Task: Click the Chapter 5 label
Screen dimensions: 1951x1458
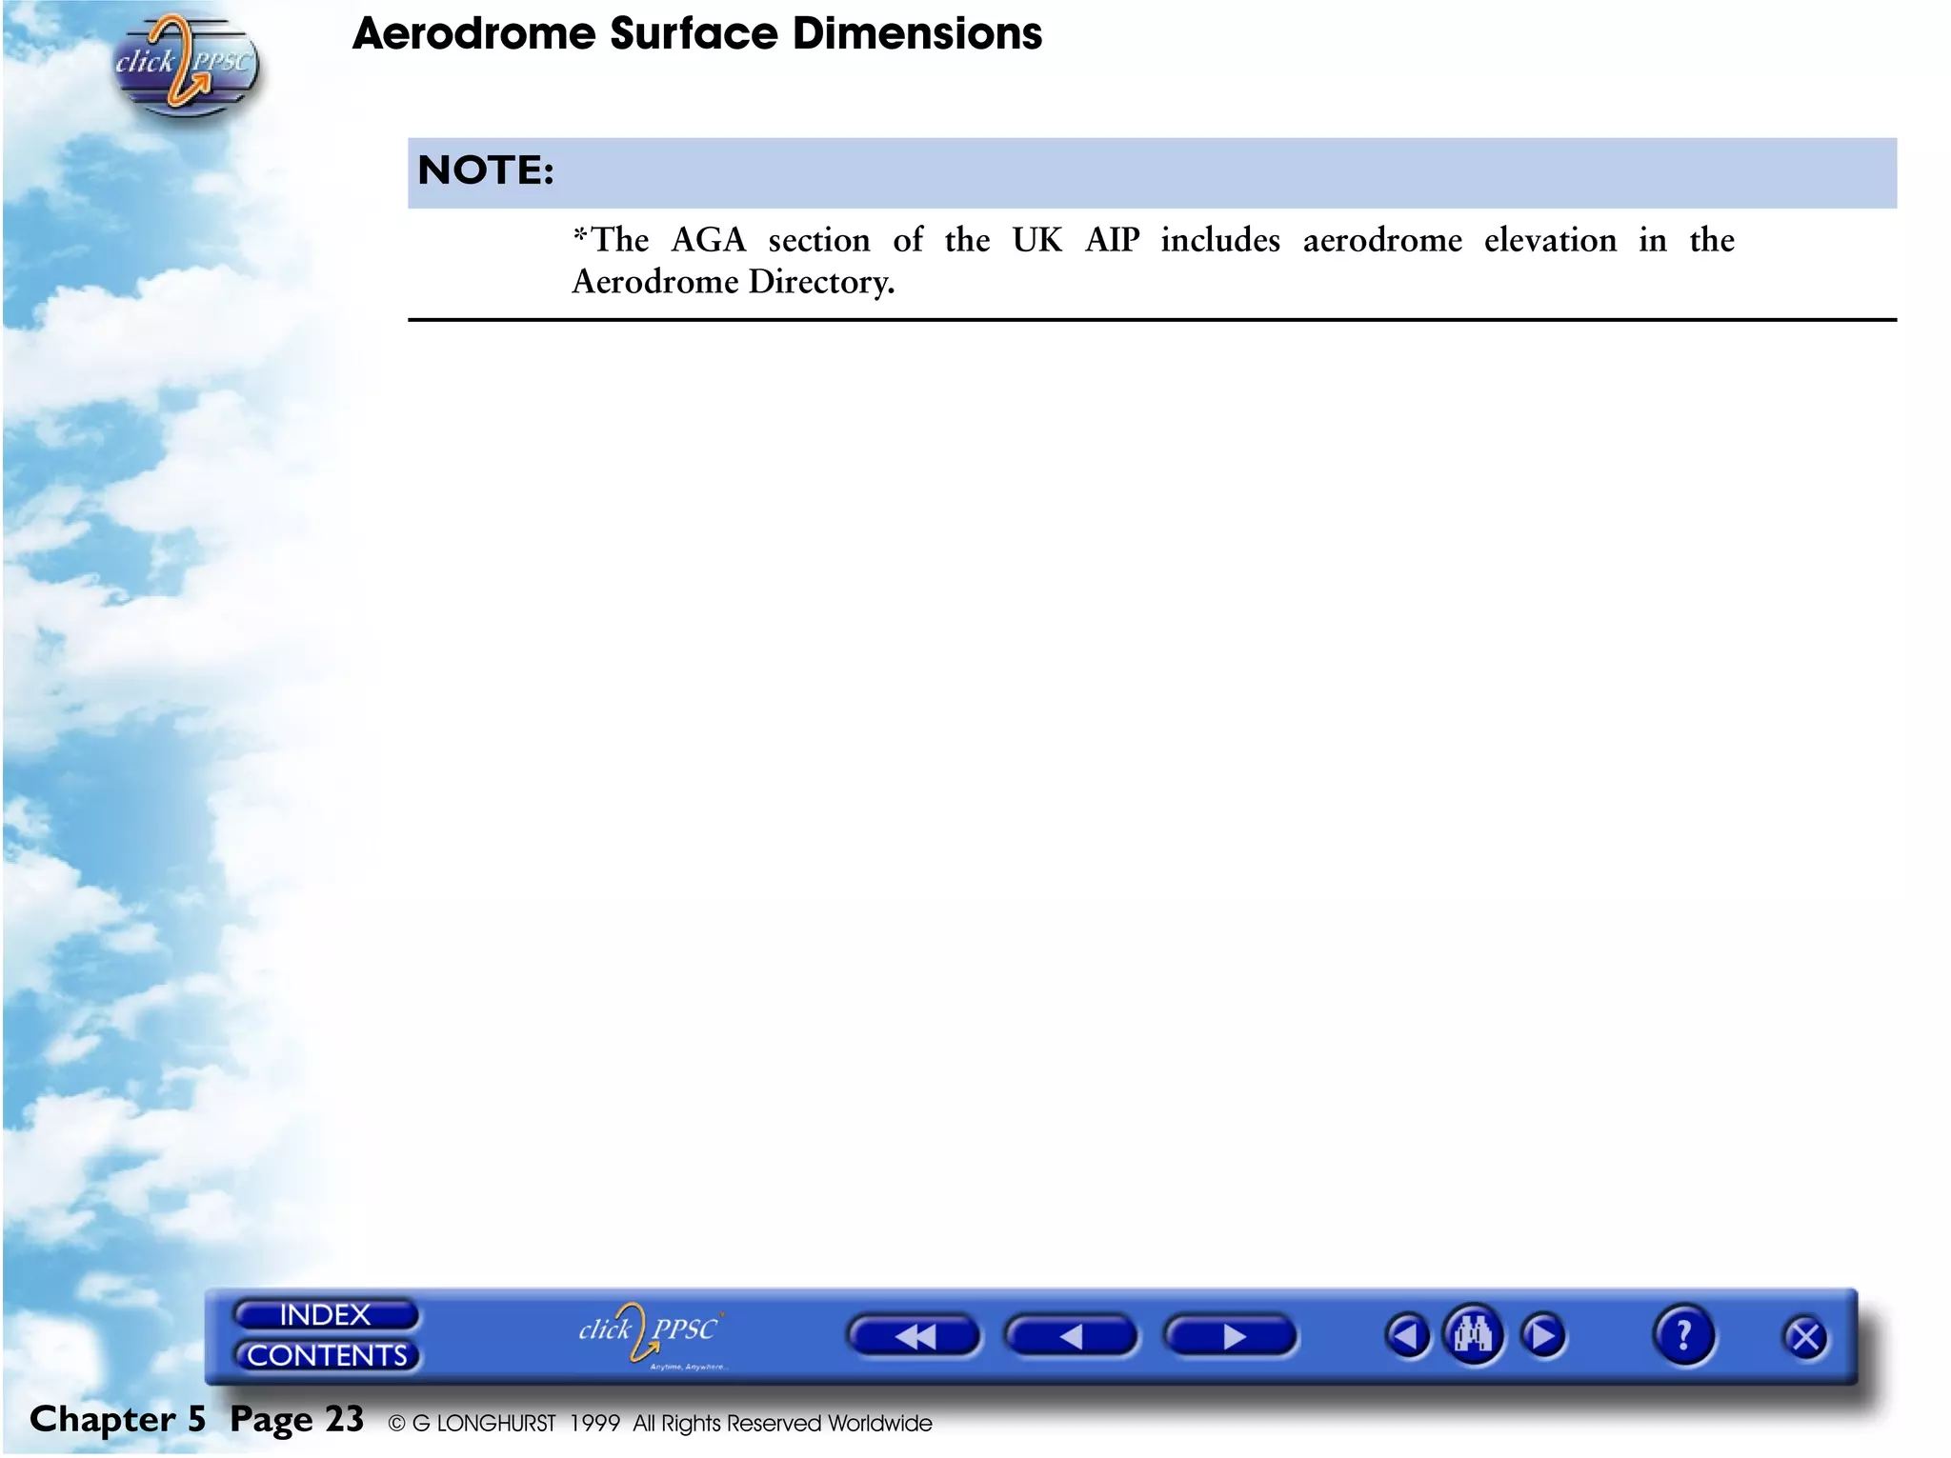Action: coord(117,1419)
